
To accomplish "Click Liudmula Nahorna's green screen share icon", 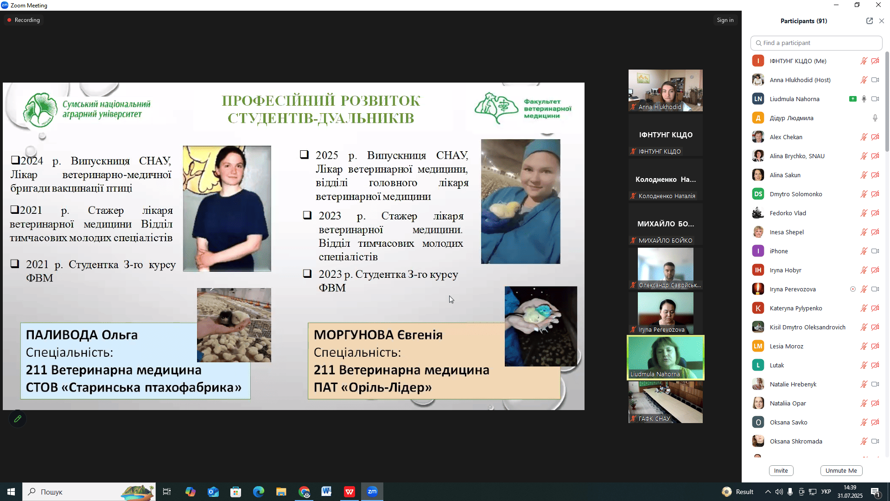I will click(853, 99).
